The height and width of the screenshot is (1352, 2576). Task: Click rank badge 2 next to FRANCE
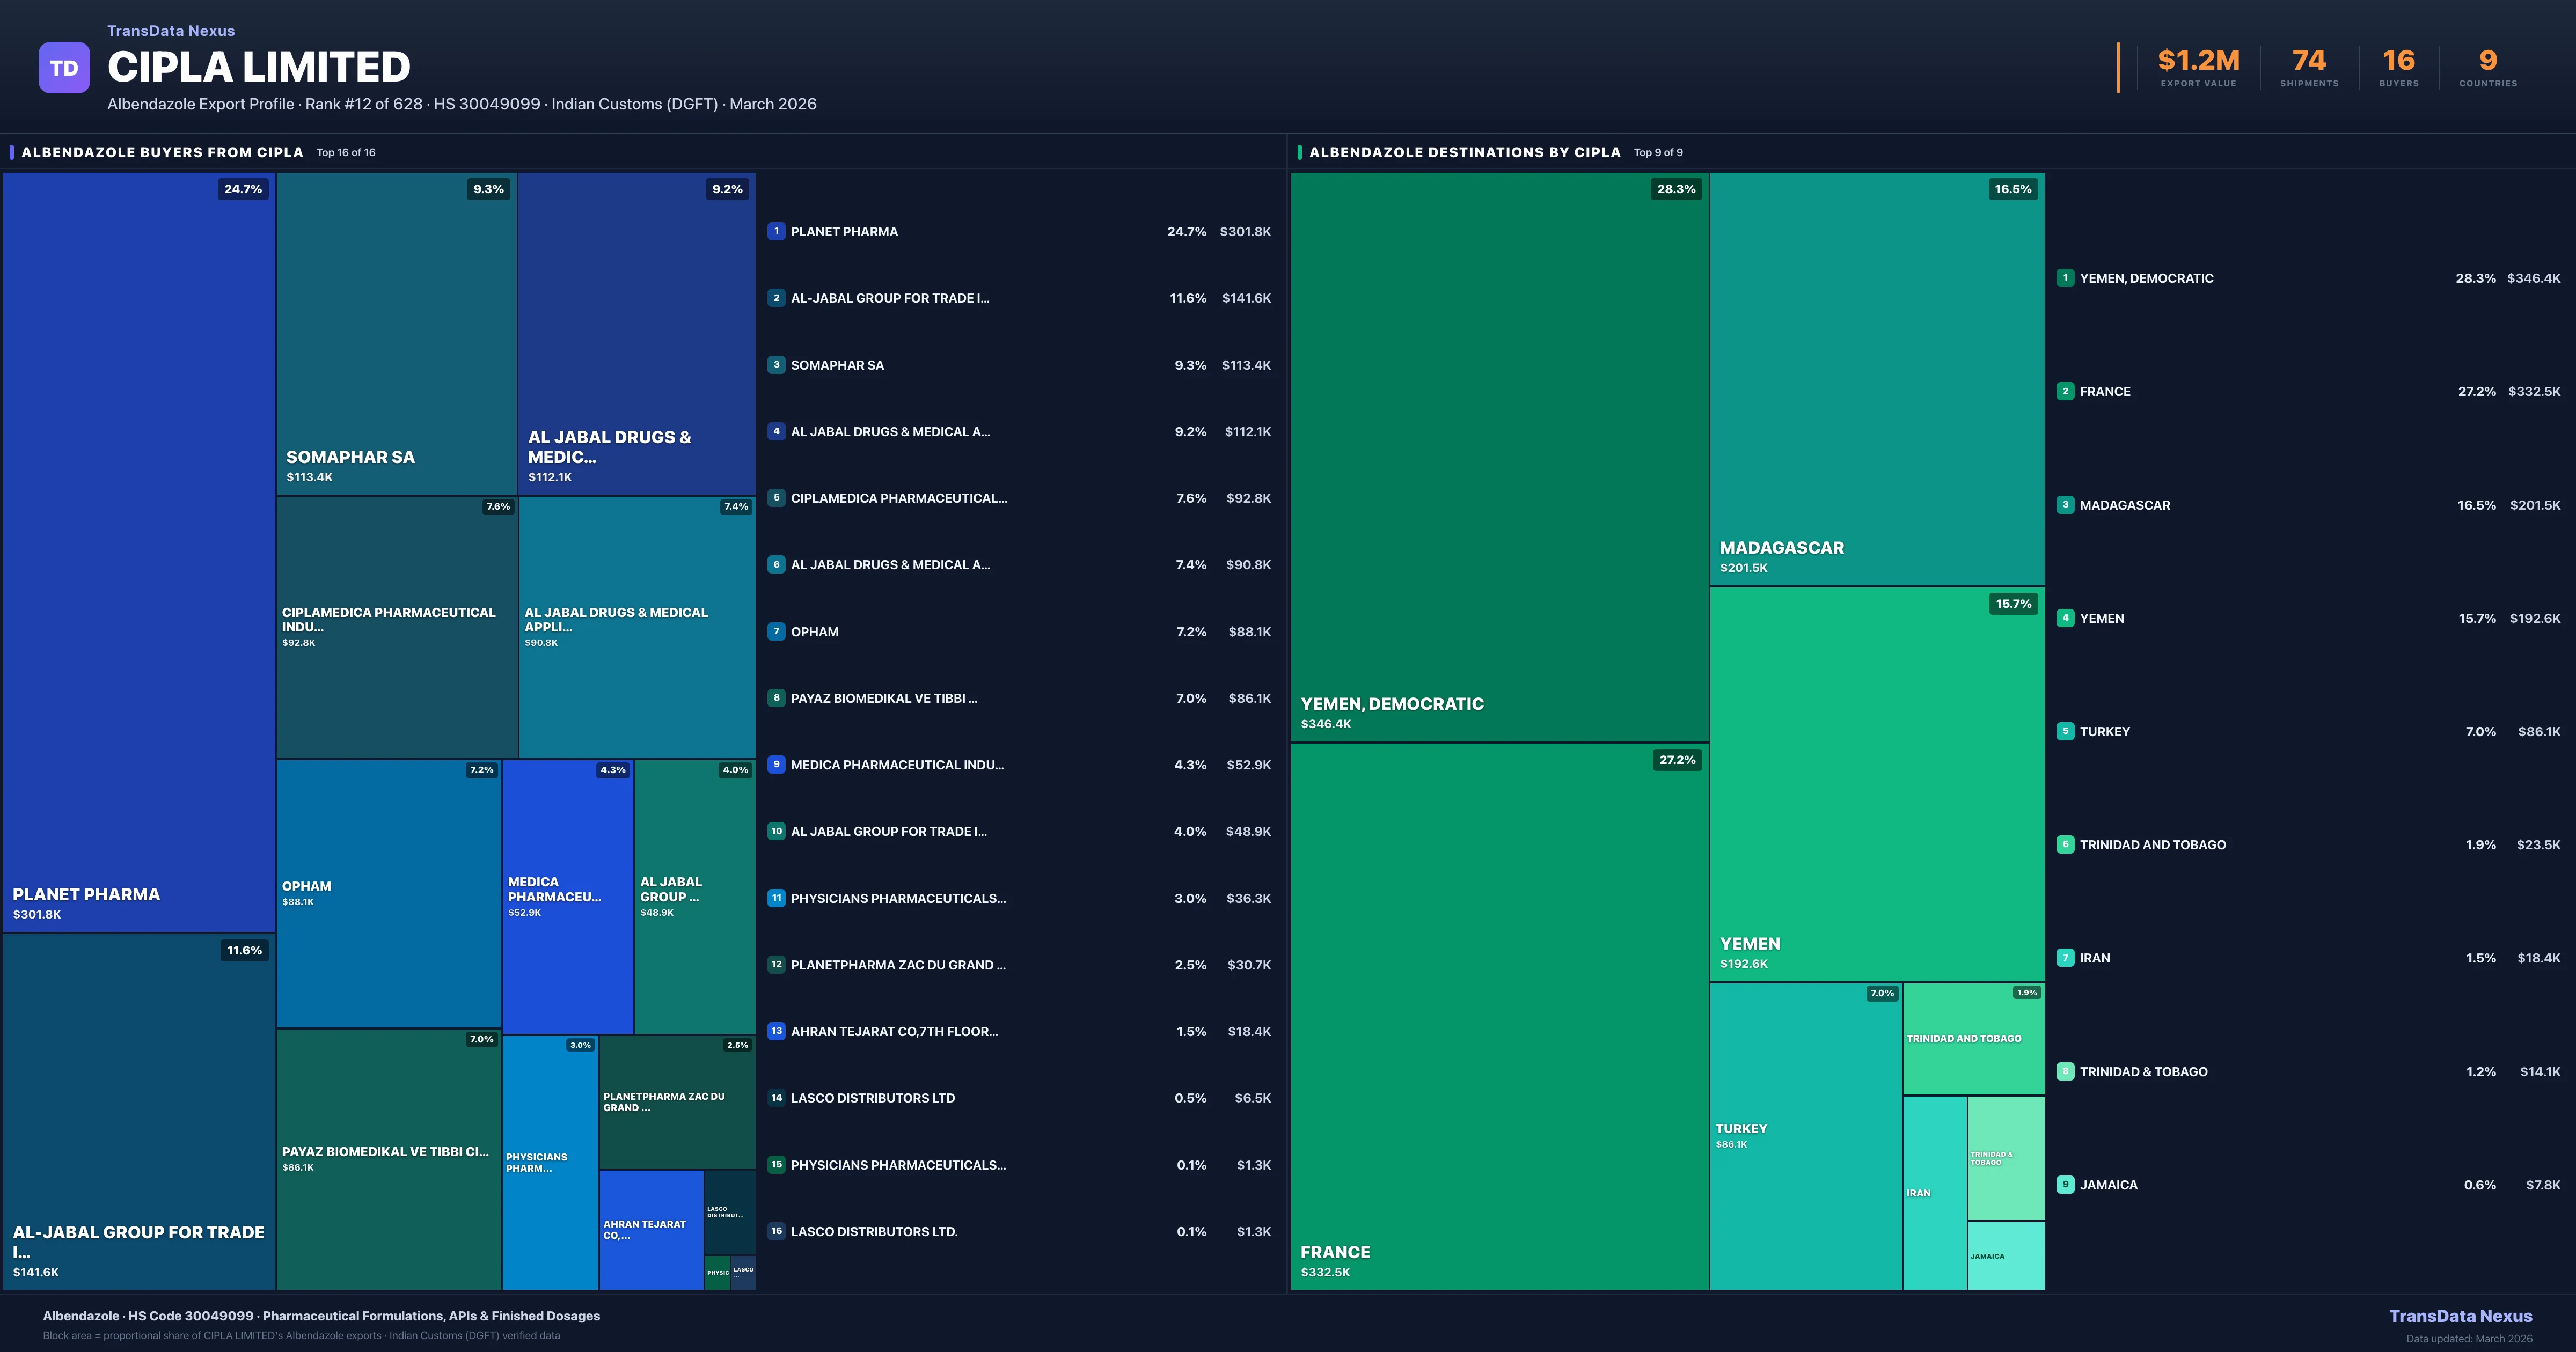tap(2065, 391)
